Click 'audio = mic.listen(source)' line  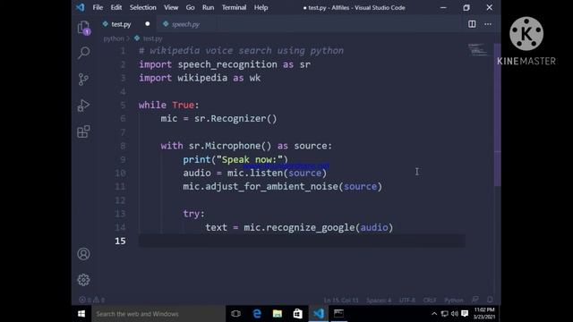click(x=254, y=173)
